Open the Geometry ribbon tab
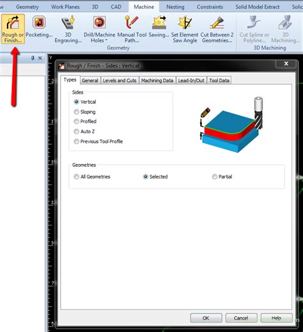The image size is (303, 332). pyautogui.click(x=27, y=7)
